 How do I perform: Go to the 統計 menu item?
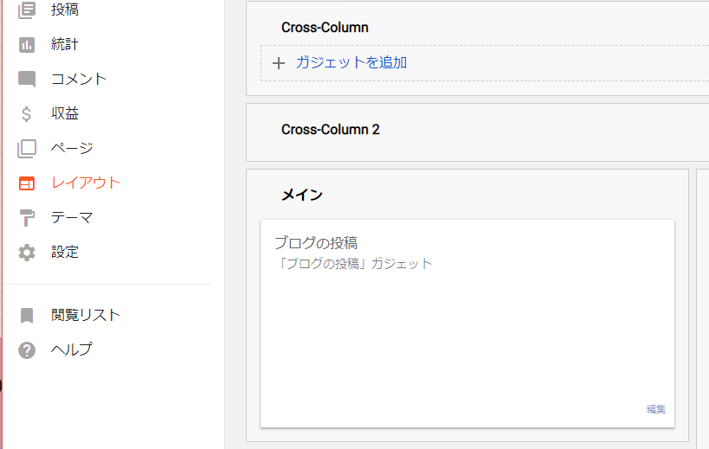pyautogui.click(x=65, y=44)
